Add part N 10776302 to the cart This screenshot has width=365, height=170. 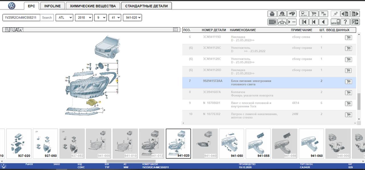coord(348,115)
